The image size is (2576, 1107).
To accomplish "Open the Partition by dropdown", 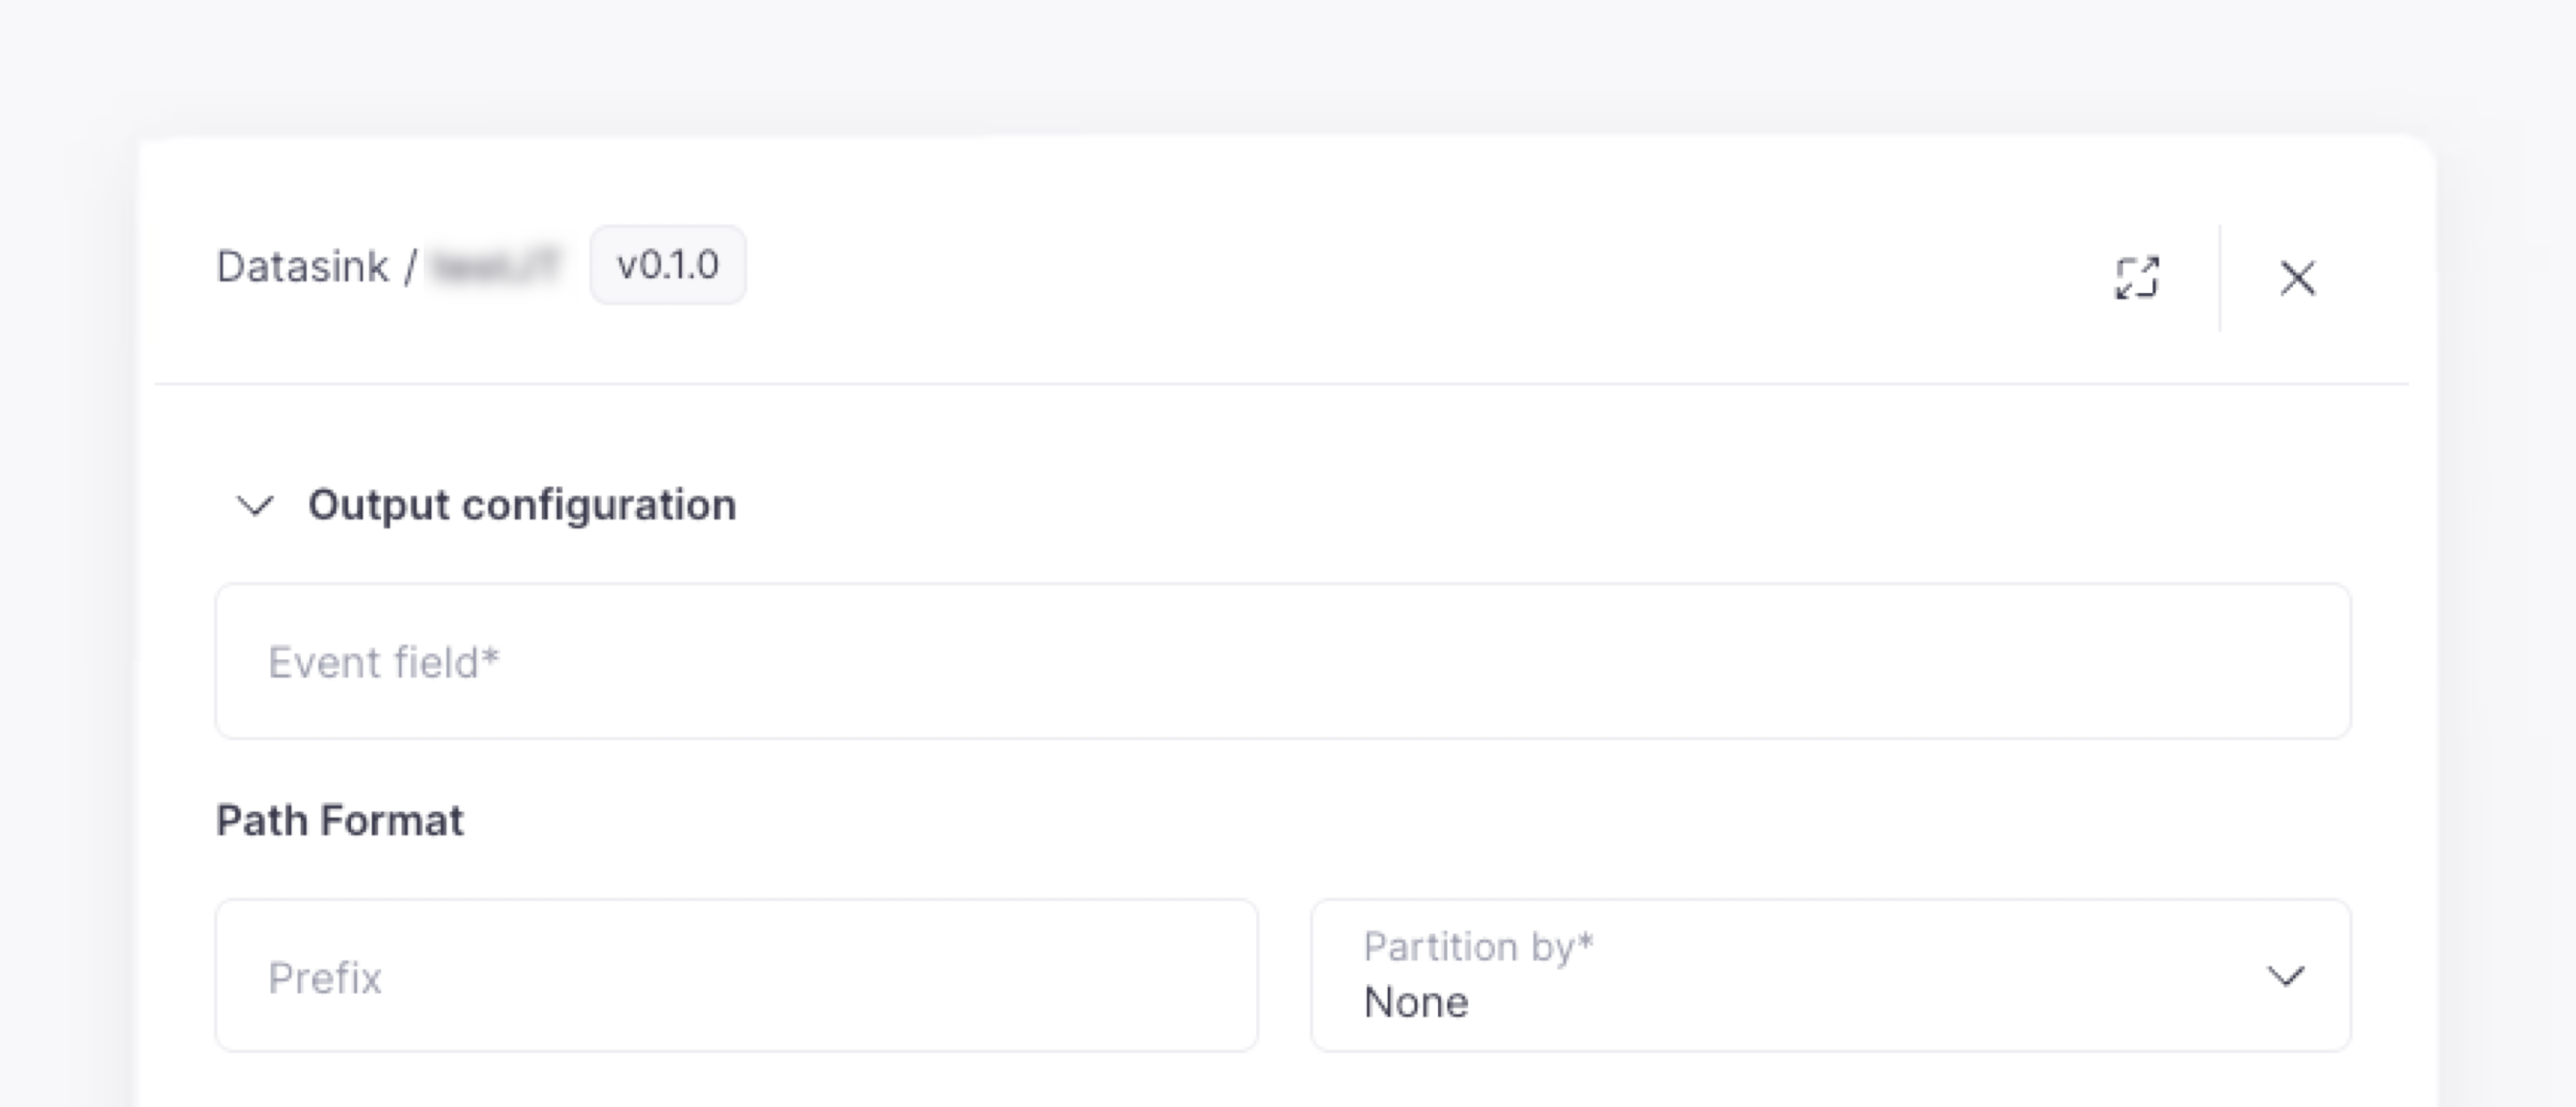I will click(1830, 975).
